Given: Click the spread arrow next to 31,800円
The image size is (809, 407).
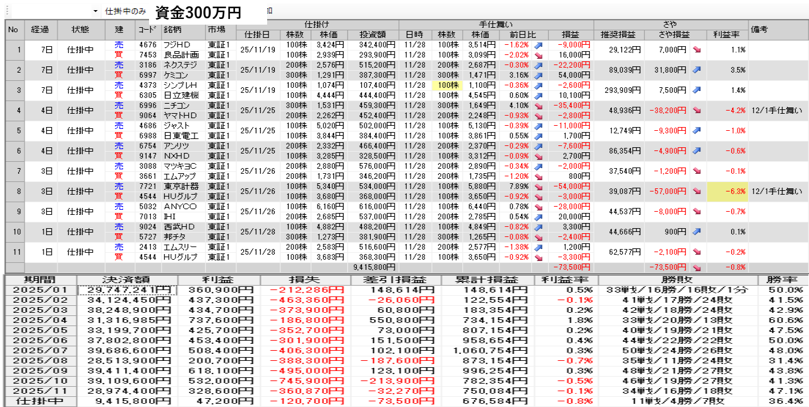Looking at the screenshot, I should tap(697, 70).
